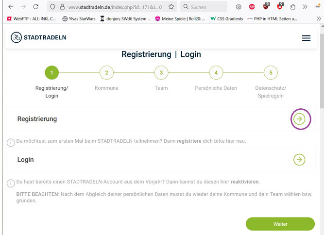Open the hamburger menu on STADTRADELN header

click(x=306, y=38)
